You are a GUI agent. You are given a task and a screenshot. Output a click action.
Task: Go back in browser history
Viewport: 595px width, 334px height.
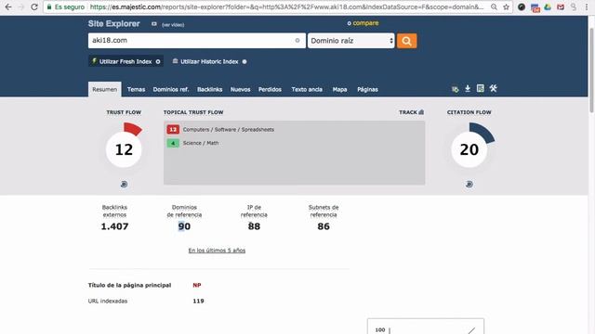[x=8, y=6]
